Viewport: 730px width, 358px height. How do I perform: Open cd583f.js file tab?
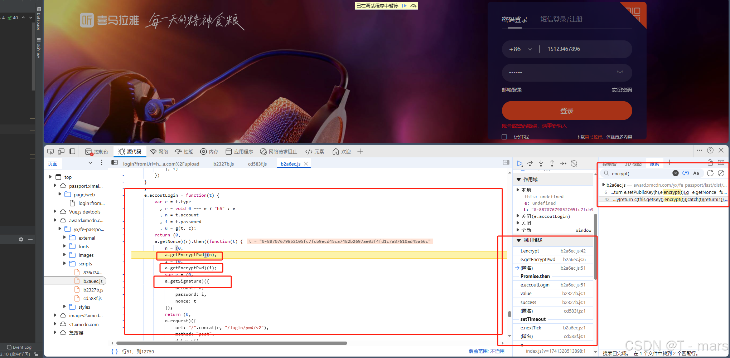257,164
